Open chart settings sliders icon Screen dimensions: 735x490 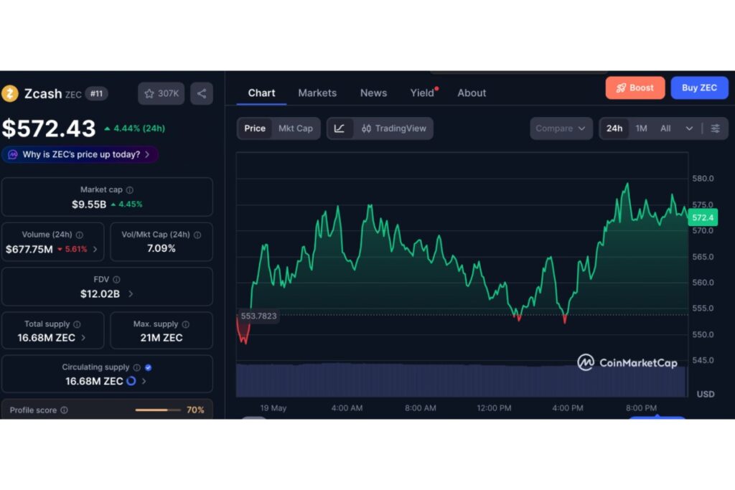[x=716, y=128]
